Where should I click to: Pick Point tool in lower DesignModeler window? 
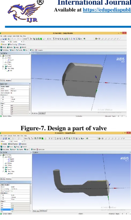coord(33,149)
